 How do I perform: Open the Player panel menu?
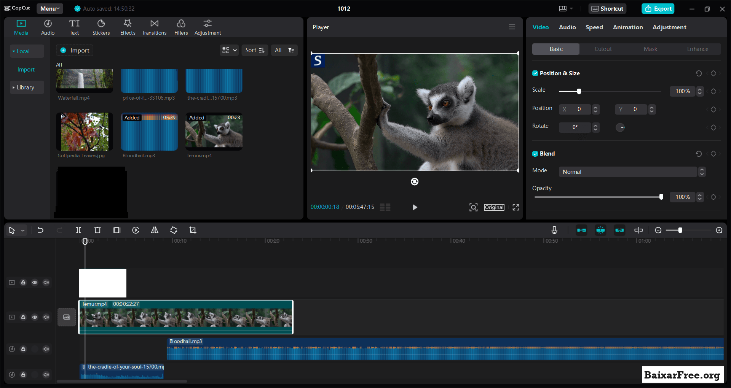point(512,27)
